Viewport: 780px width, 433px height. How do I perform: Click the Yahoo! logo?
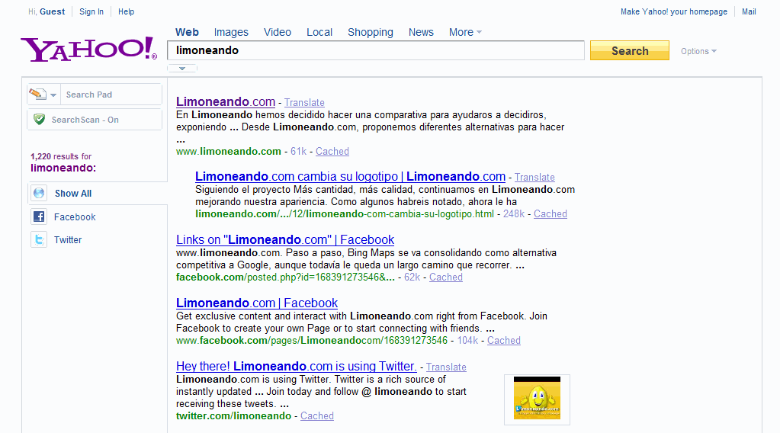(88, 50)
